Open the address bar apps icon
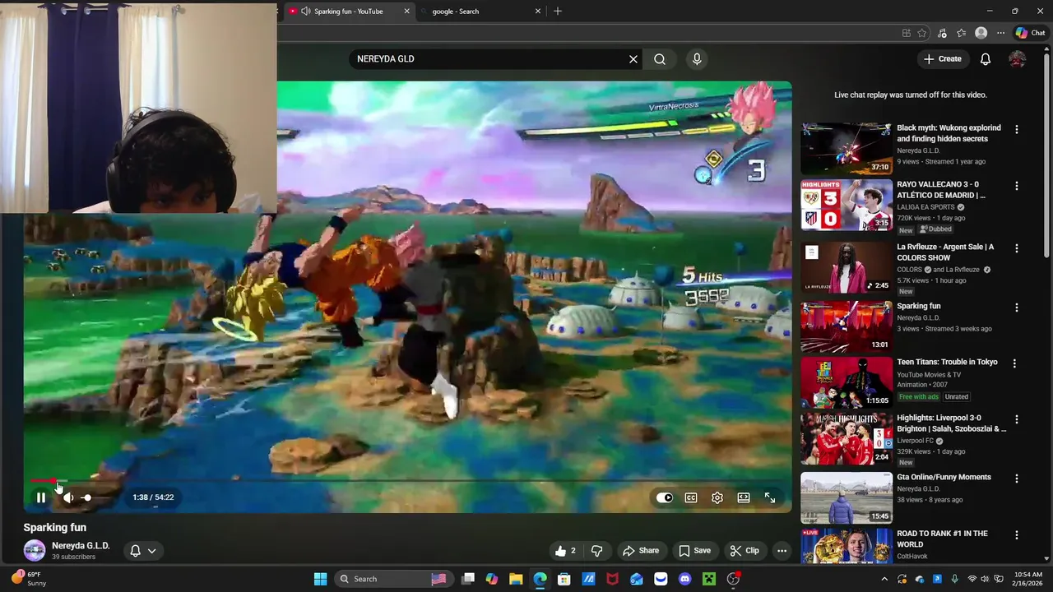The image size is (1053, 592). (x=906, y=33)
